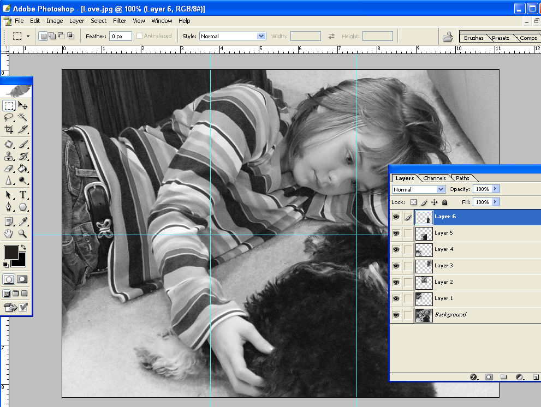Switch to the Paths tab
Viewport: 541px width, 407px height.
click(x=462, y=178)
